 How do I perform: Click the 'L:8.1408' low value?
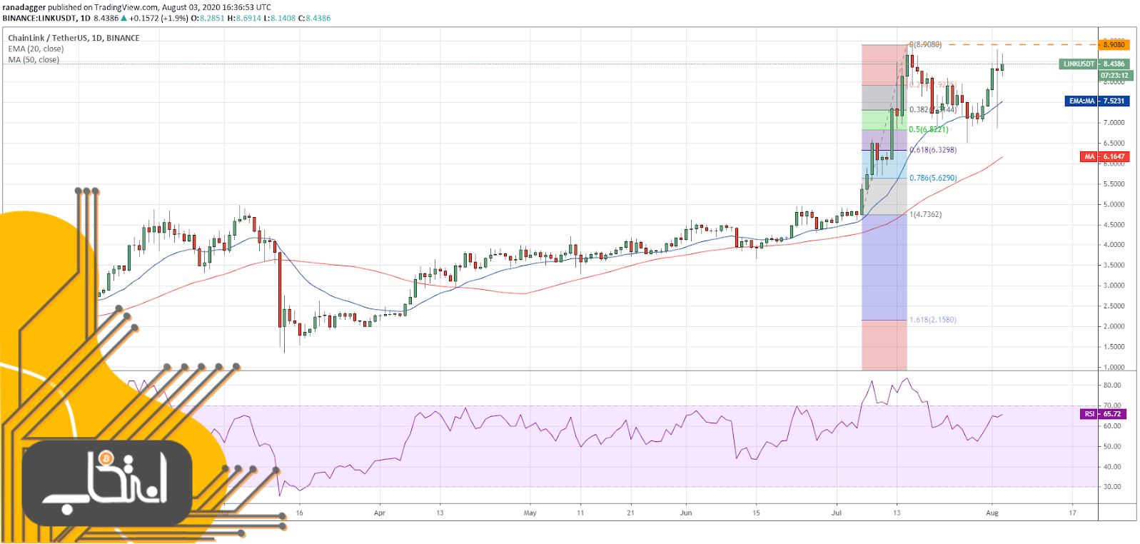(x=280, y=18)
